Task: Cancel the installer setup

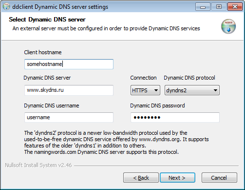Action: click(x=219, y=178)
